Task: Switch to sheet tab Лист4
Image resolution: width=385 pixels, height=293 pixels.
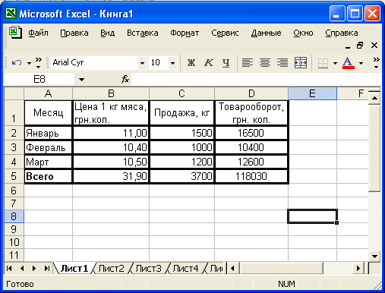Action: coord(185,268)
